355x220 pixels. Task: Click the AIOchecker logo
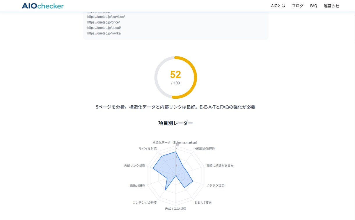(x=43, y=6)
